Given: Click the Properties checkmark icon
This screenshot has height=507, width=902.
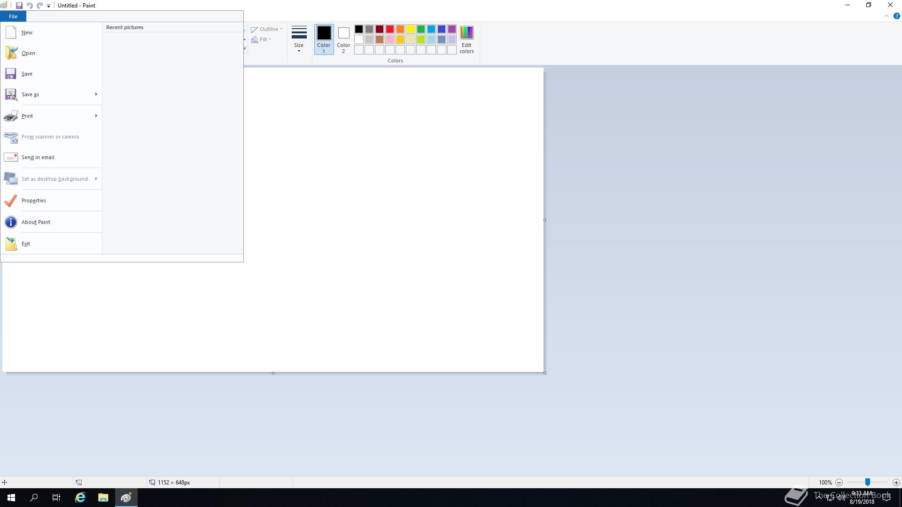Looking at the screenshot, I should [10, 200].
